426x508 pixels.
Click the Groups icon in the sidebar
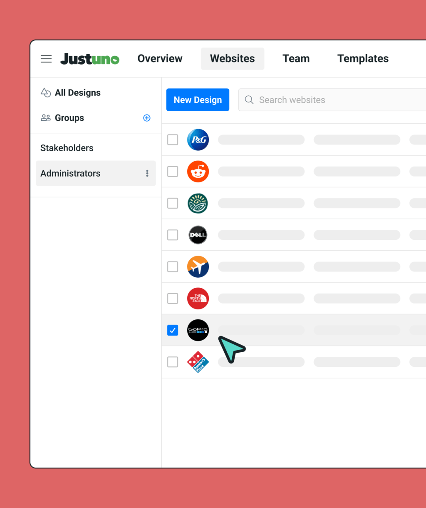click(46, 118)
